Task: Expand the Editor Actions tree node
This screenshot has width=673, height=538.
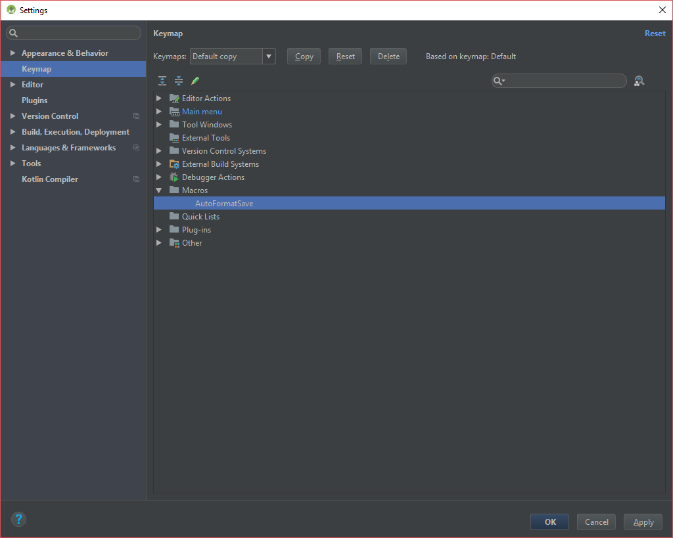Action: [x=159, y=99]
